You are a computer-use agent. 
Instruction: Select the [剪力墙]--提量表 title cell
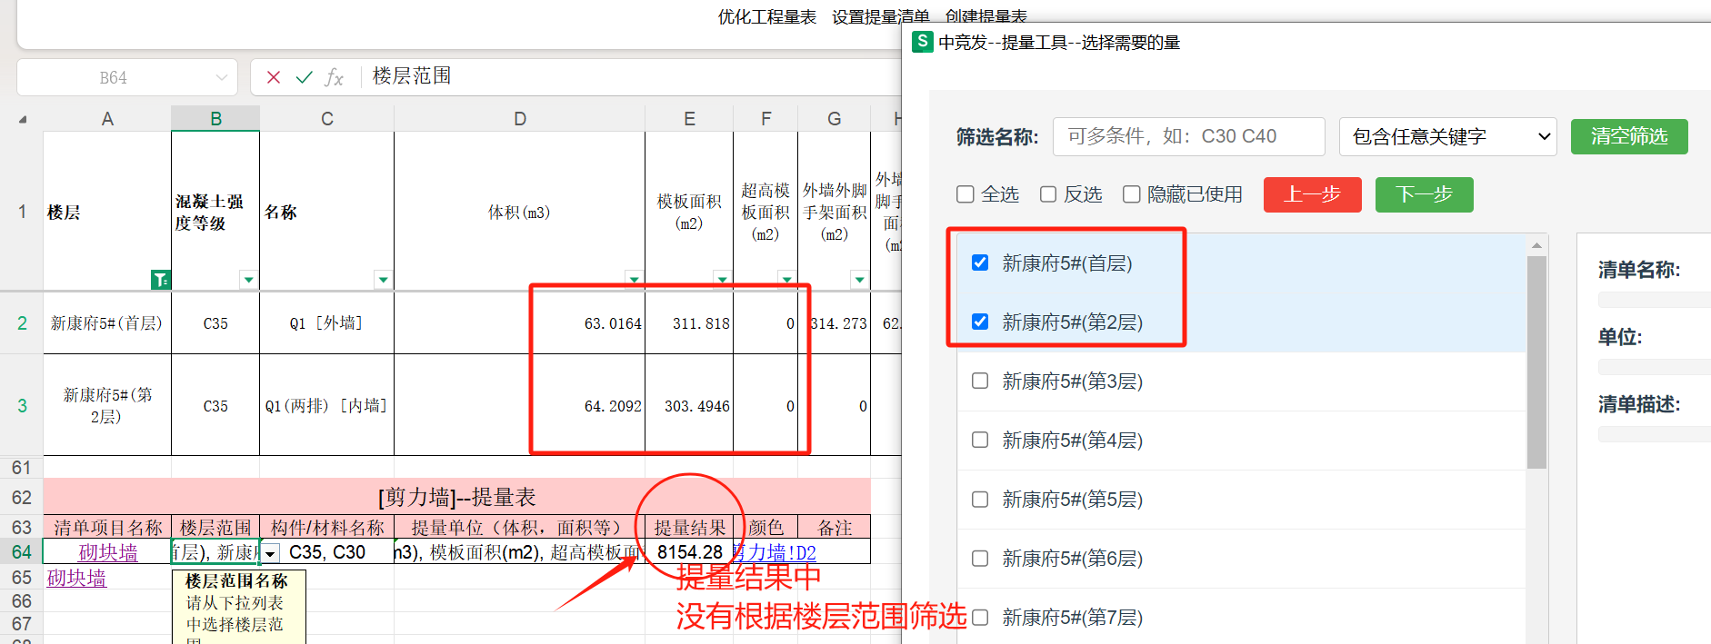point(457,497)
